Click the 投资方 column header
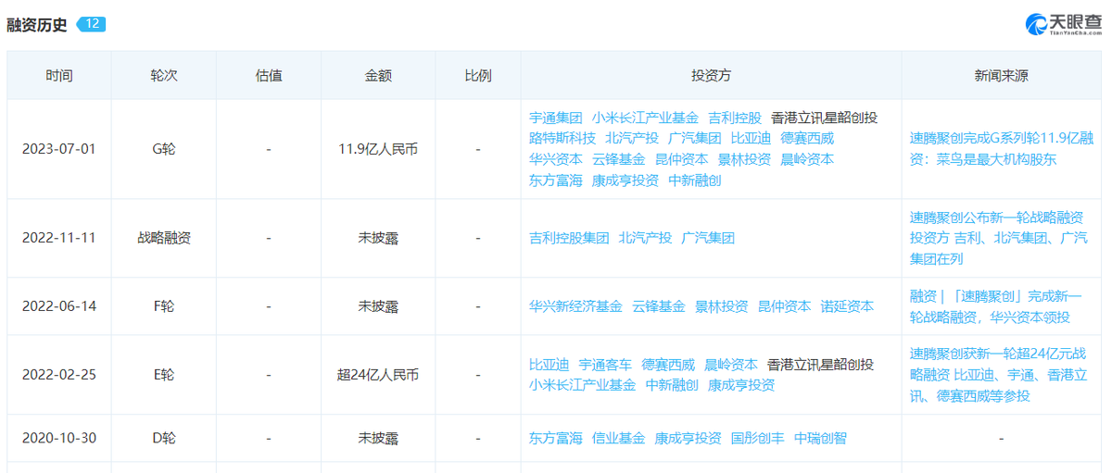1112x473 pixels. pyautogui.click(x=711, y=76)
